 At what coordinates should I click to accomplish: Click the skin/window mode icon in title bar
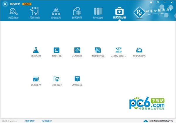click(158, 2)
